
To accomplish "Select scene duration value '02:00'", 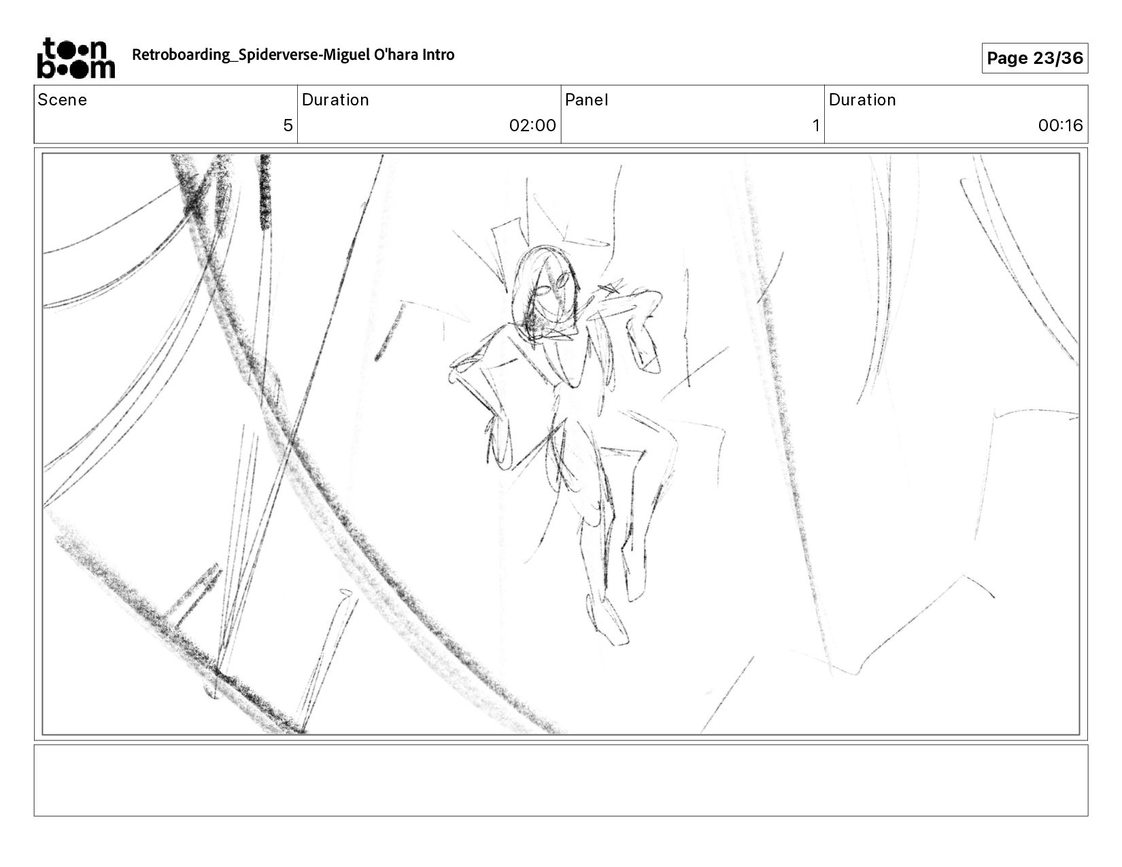I will [x=532, y=126].
